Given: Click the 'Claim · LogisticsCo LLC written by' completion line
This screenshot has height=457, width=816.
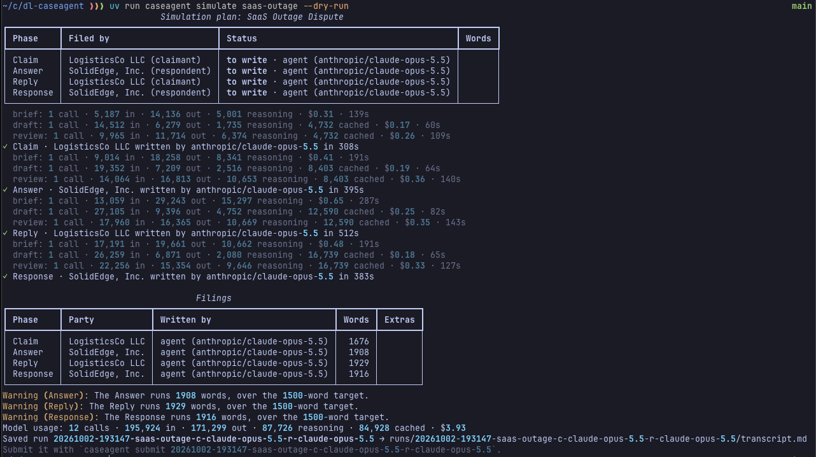Looking at the screenshot, I should pyautogui.click(x=181, y=146).
